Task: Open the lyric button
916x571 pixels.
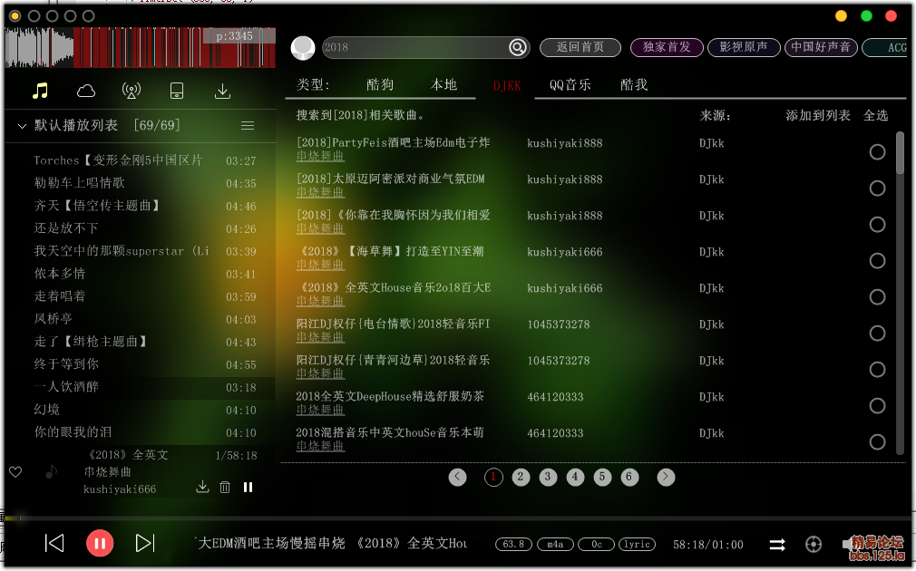Action: pyautogui.click(x=637, y=544)
